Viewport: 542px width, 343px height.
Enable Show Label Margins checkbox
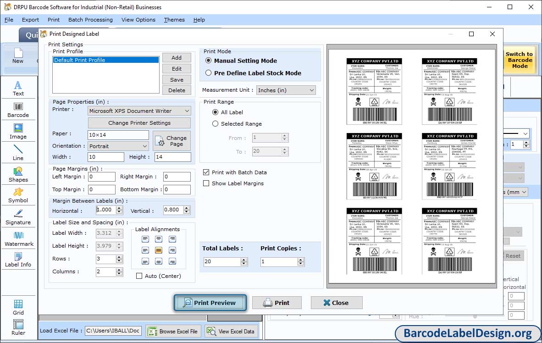pyautogui.click(x=206, y=183)
